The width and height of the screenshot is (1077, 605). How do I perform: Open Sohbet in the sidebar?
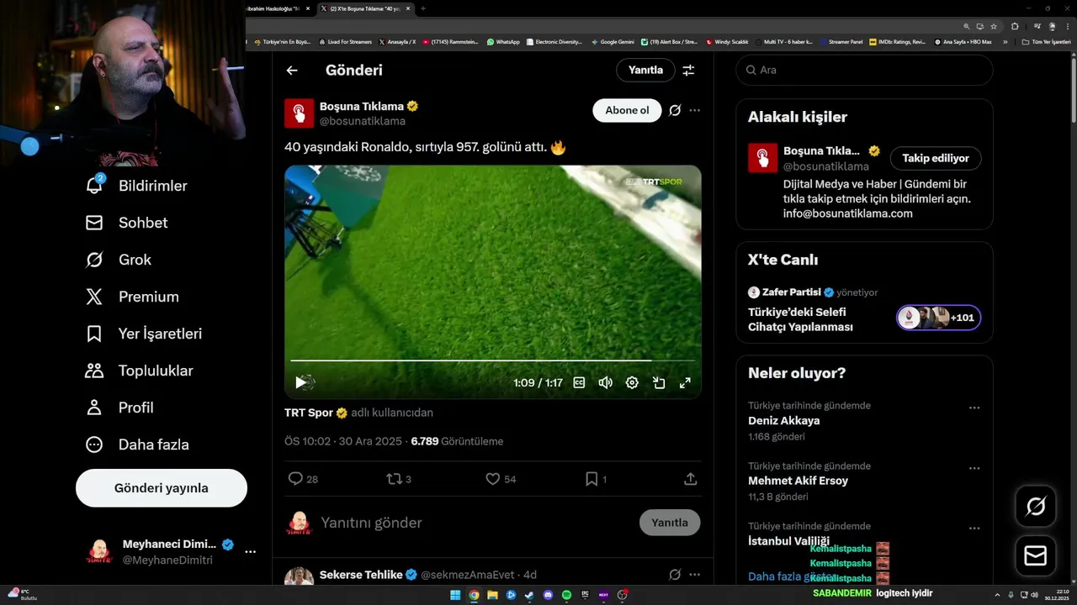[x=126, y=223]
